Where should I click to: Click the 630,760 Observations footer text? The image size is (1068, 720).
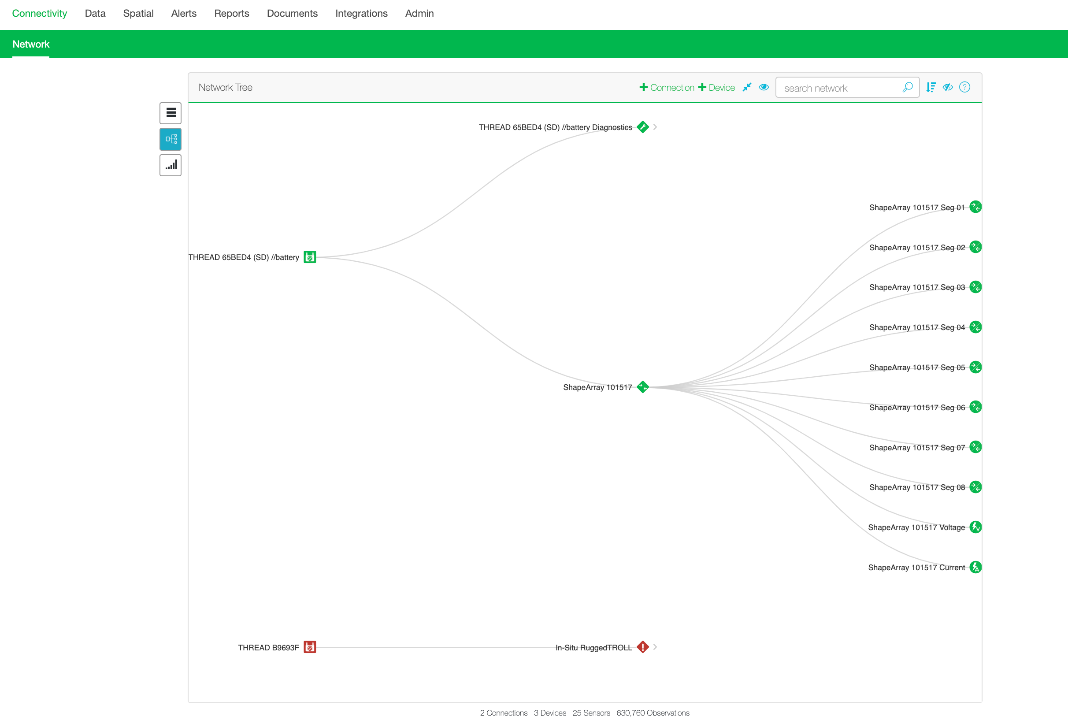653,713
